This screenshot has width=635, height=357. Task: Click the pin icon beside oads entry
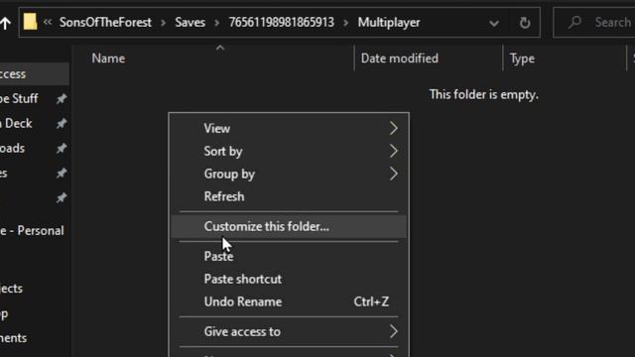(62, 148)
